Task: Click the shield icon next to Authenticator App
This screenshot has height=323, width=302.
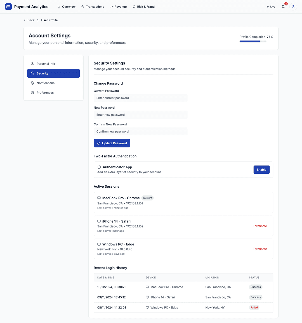Action: tap(99, 167)
